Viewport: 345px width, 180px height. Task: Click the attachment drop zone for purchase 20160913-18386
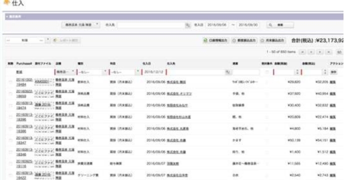point(44,128)
